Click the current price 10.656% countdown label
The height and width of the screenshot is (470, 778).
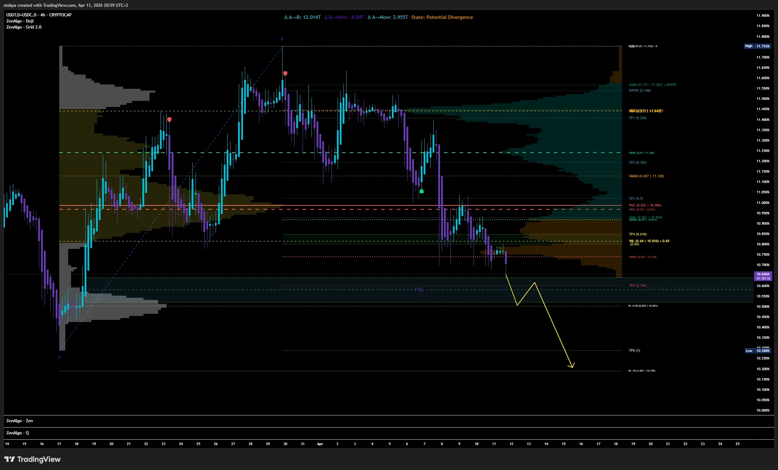pyautogui.click(x=763, y=276)
